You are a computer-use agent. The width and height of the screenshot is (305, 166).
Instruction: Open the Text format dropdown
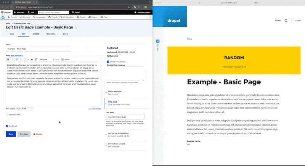(26, 109)
